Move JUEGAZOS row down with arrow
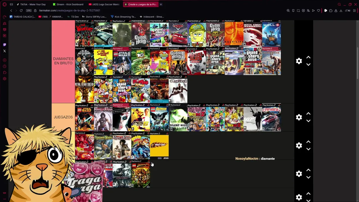Screen dimensions: 359x202 point(308,121)
